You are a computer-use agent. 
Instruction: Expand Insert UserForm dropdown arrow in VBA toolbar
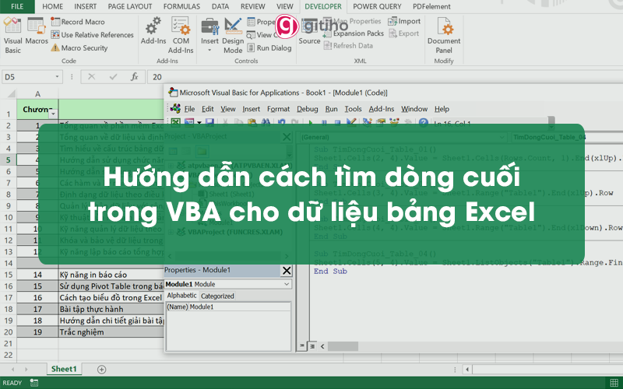pyautogui.click(x=199, y=123)
